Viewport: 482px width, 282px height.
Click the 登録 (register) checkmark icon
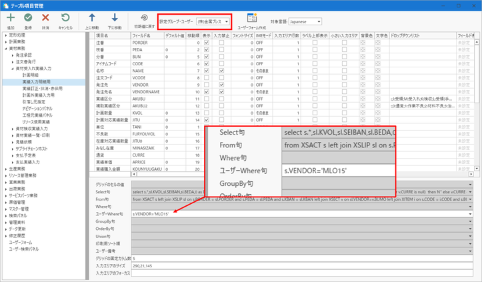point(29,17)
